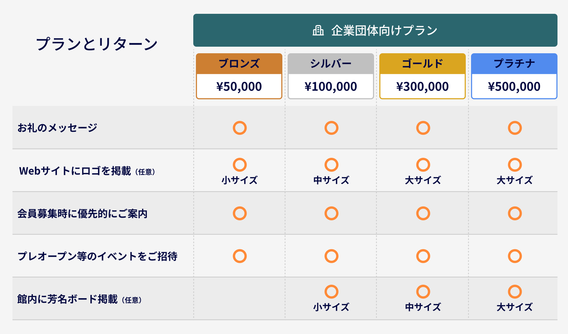
Task: Click the お礼のメッセージ row label
Action: pos(57,128)
